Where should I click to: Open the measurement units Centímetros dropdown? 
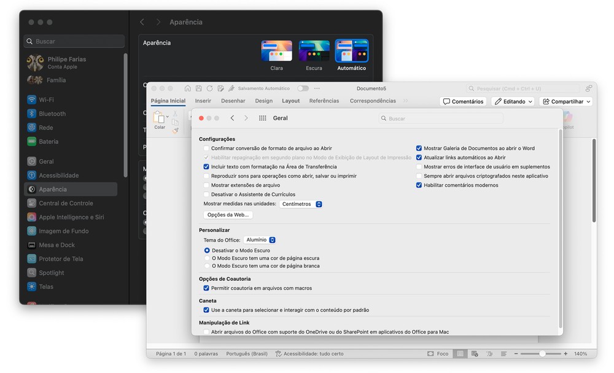click(301, 204)
